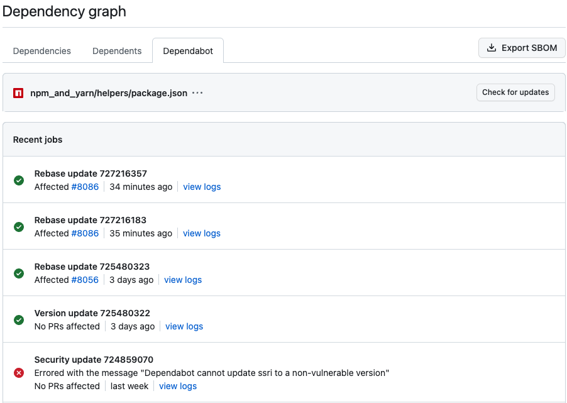
Task: Open PR #8086 in job 727216357
Action: [85, 187]
